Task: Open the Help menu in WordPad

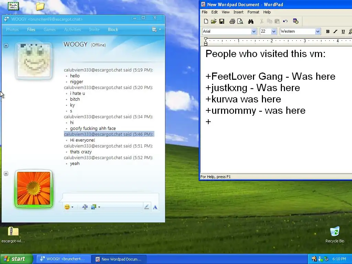Action: coord(267,12)
